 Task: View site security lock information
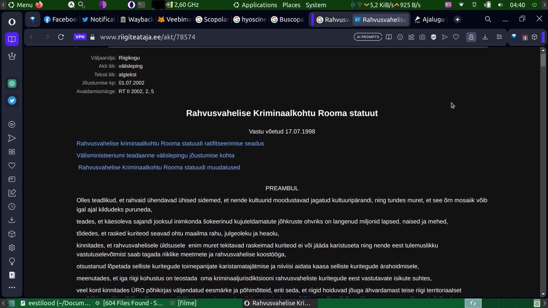point(92,37)
